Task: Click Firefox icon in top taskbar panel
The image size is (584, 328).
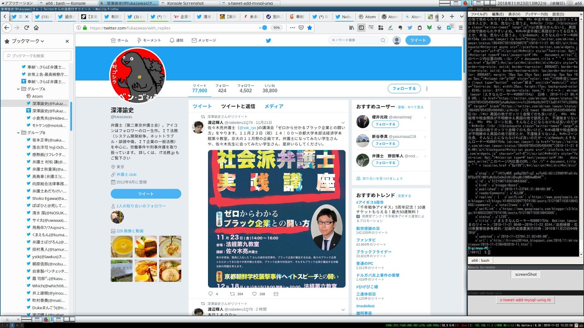Action: tap(466, 3)
